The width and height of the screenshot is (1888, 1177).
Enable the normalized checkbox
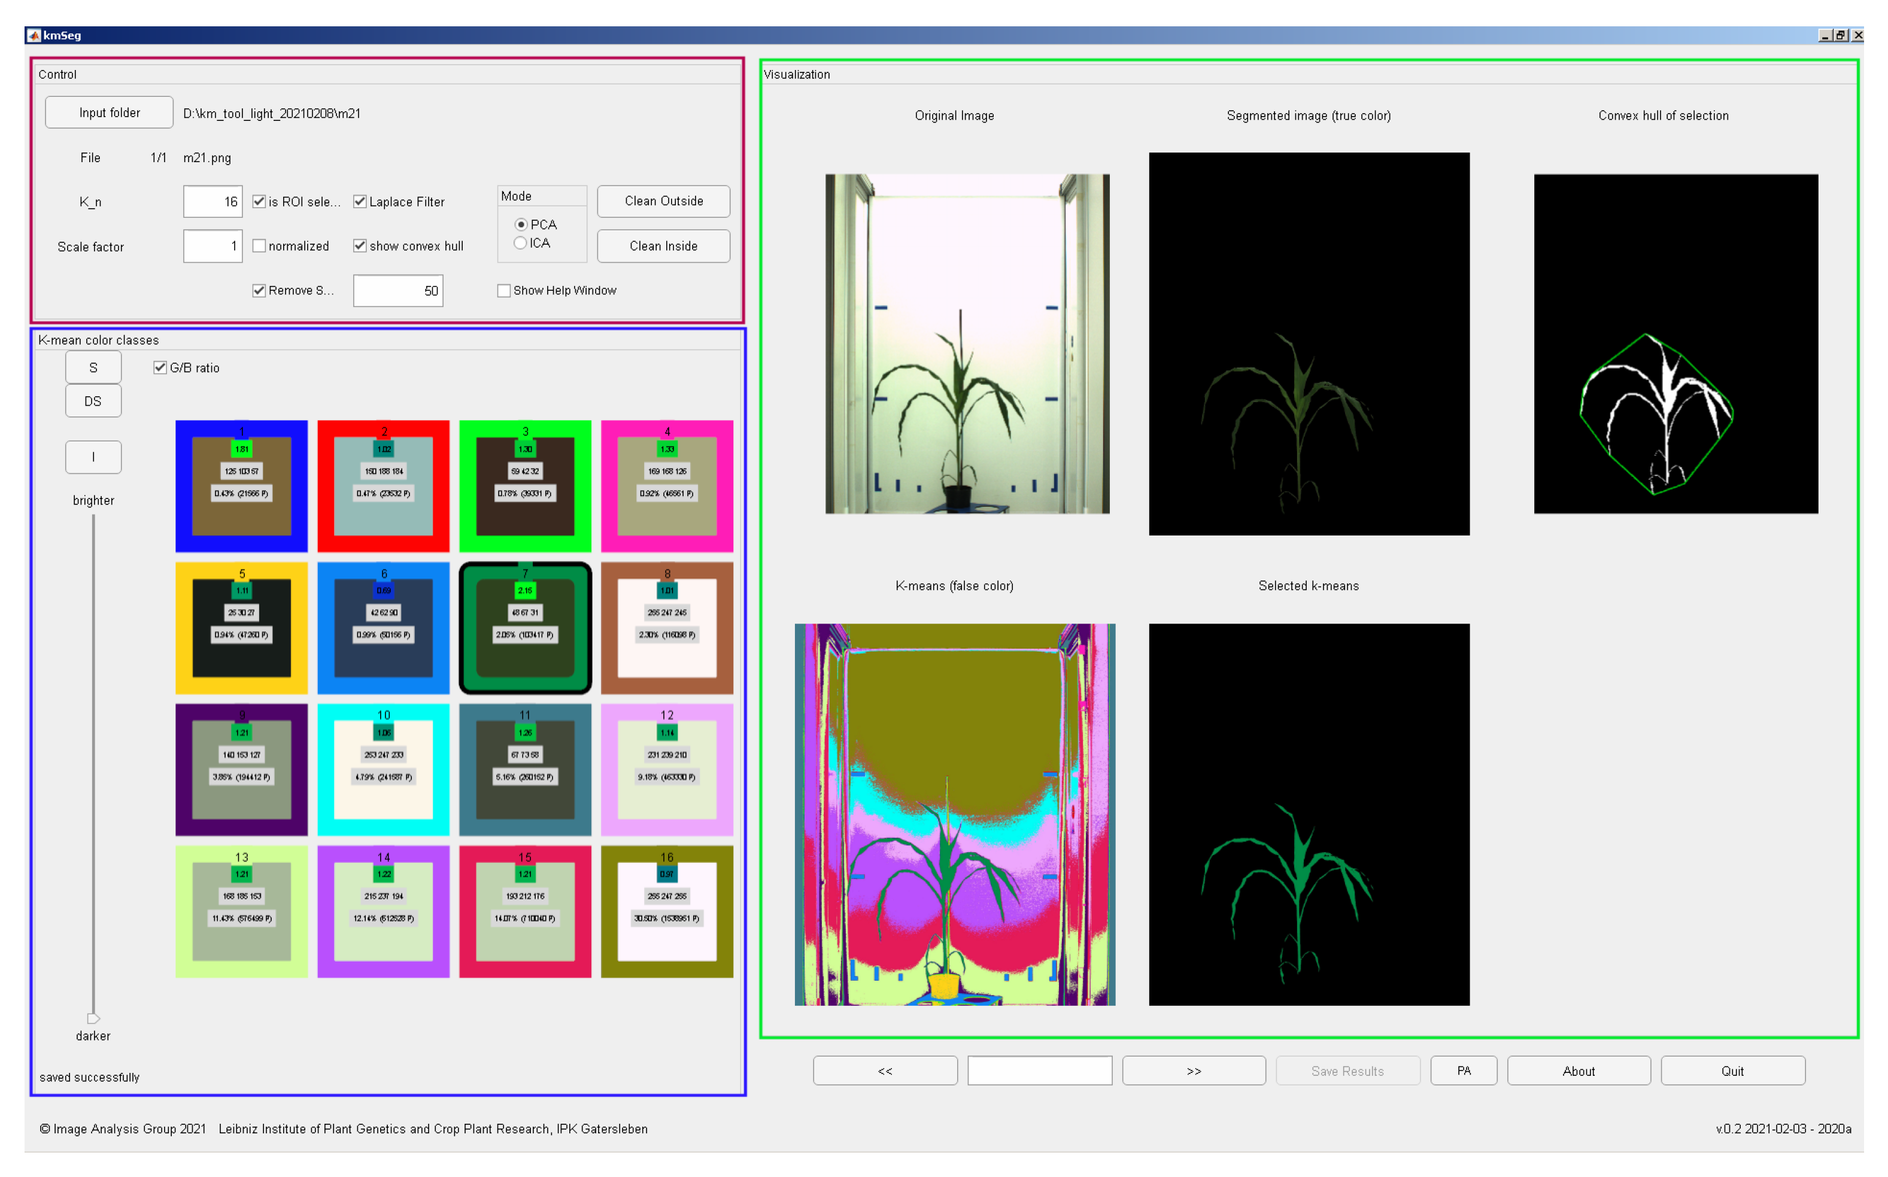[259, 246]
